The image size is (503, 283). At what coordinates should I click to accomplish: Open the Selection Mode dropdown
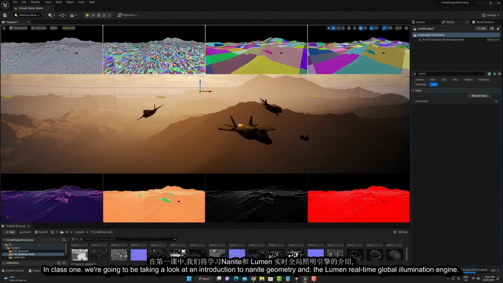coord(27,15)
